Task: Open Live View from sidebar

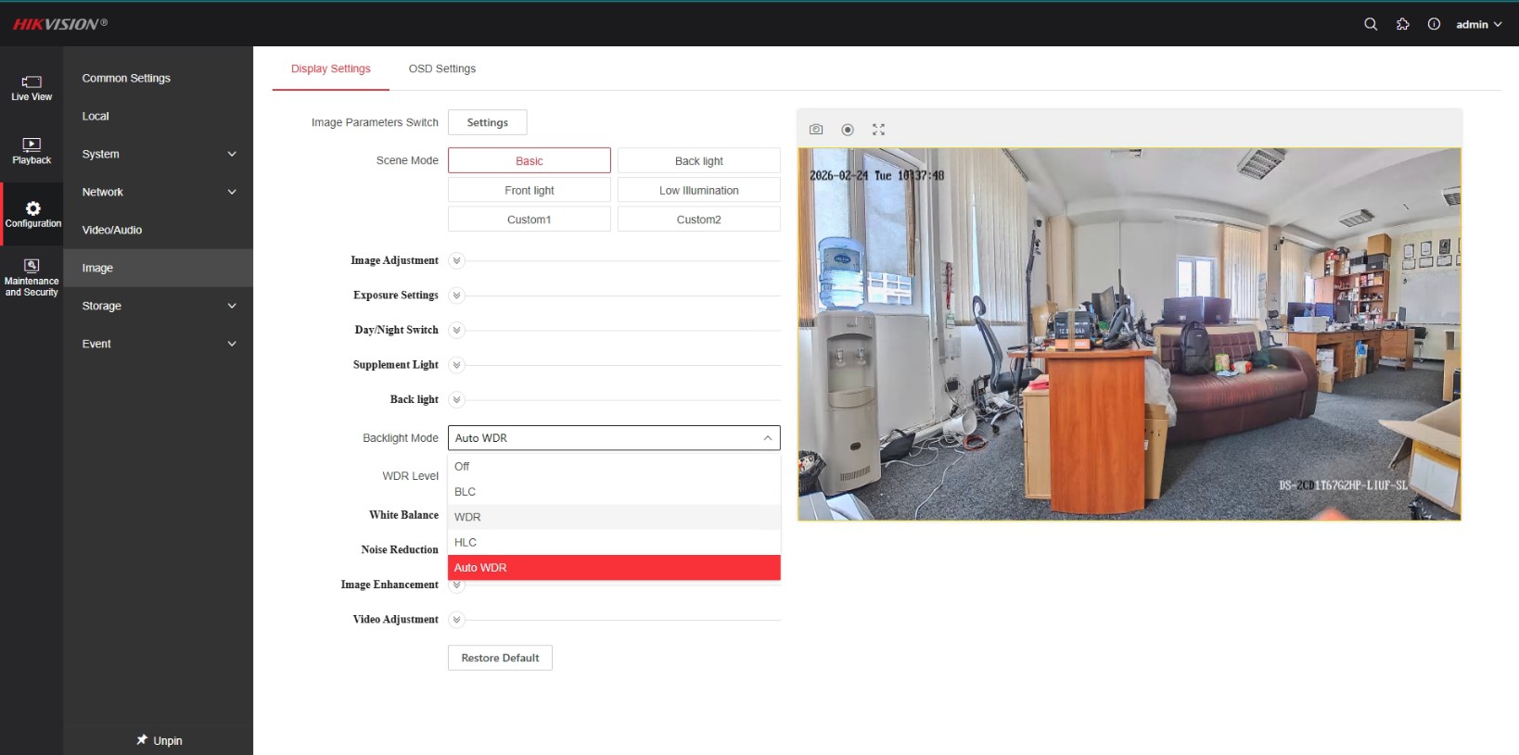Action: [32, 88]
